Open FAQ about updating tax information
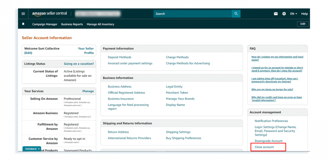 tap(277, 58)
